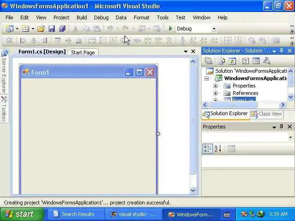Viewport: 295px width, 221px height.
Task: Click the Center Horizontally layout icon
Action: (228, 40)
